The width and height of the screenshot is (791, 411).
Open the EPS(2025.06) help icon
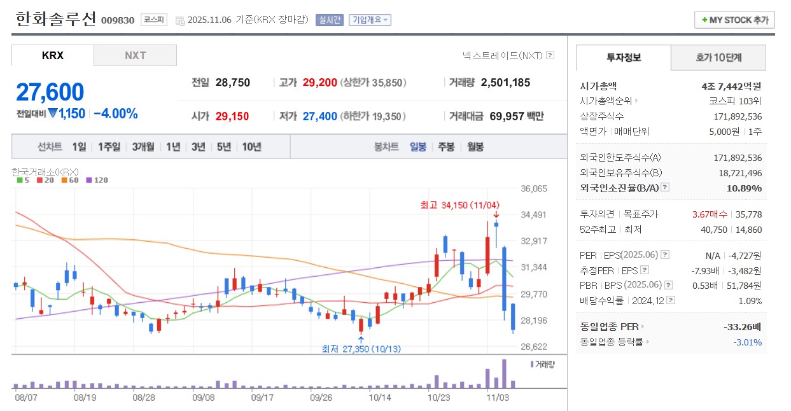click(x=665, y=254)
